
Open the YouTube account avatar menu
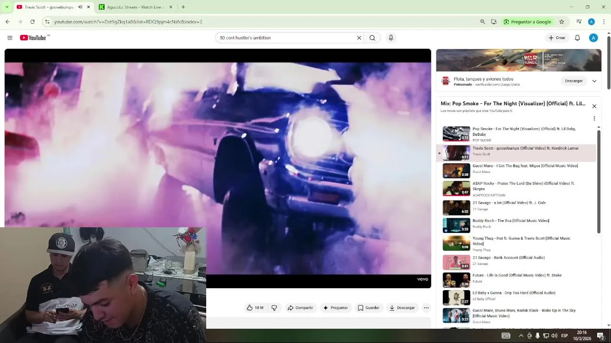point(593,38)
